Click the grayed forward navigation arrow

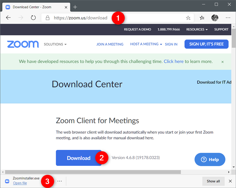pyautogui.click(x=21, y=18)
